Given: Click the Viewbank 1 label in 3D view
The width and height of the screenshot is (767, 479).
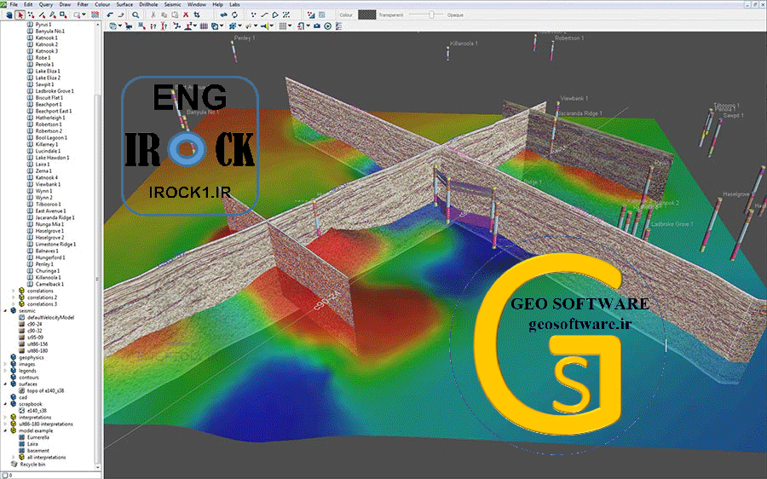Looking at the screenshot, I should point(574,98).
